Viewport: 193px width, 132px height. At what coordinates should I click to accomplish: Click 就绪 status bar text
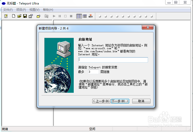pyautogui.click(x=5, y=129)
